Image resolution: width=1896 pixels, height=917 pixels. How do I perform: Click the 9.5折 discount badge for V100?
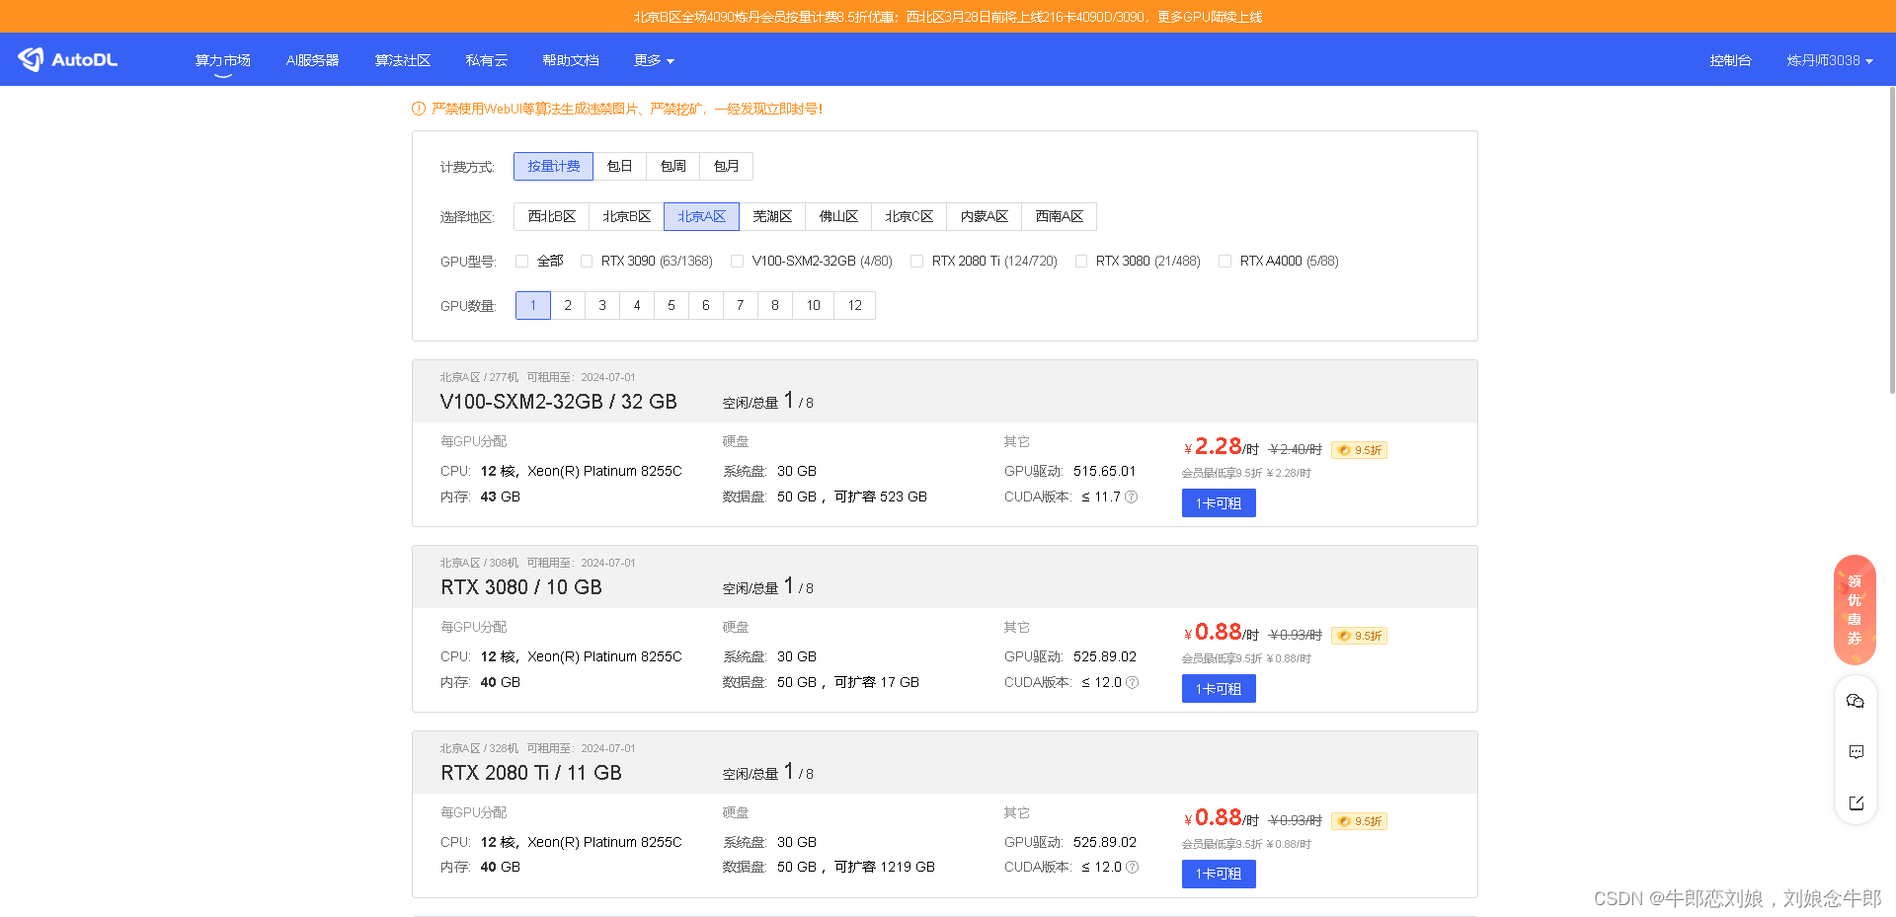coord(1359,450)
